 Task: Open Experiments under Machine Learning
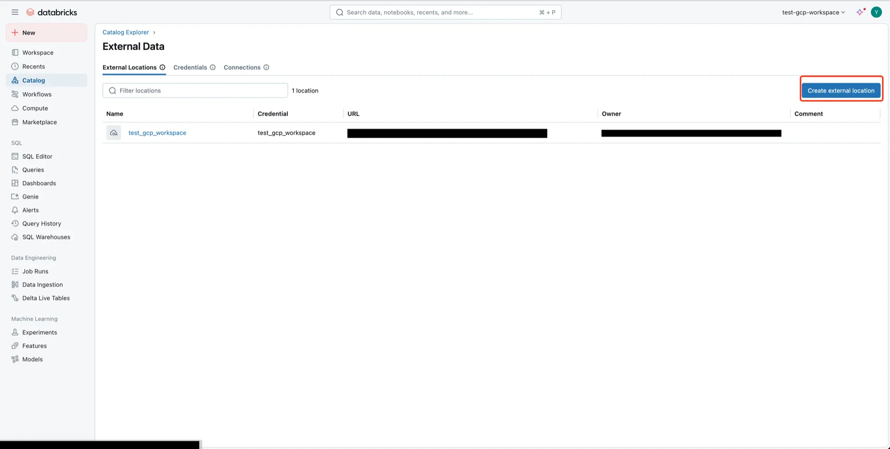[46, 333]
